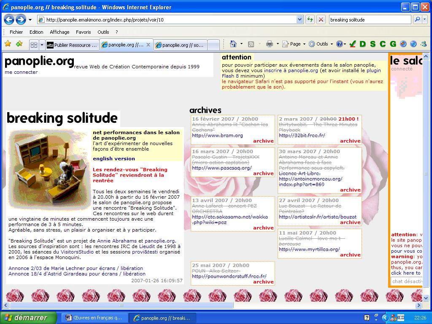Image resolution: width=432 pixels, height=324 pixels.
Task: Click the horizontal scrollbar thumb
Action: click(x=122, y=305)
